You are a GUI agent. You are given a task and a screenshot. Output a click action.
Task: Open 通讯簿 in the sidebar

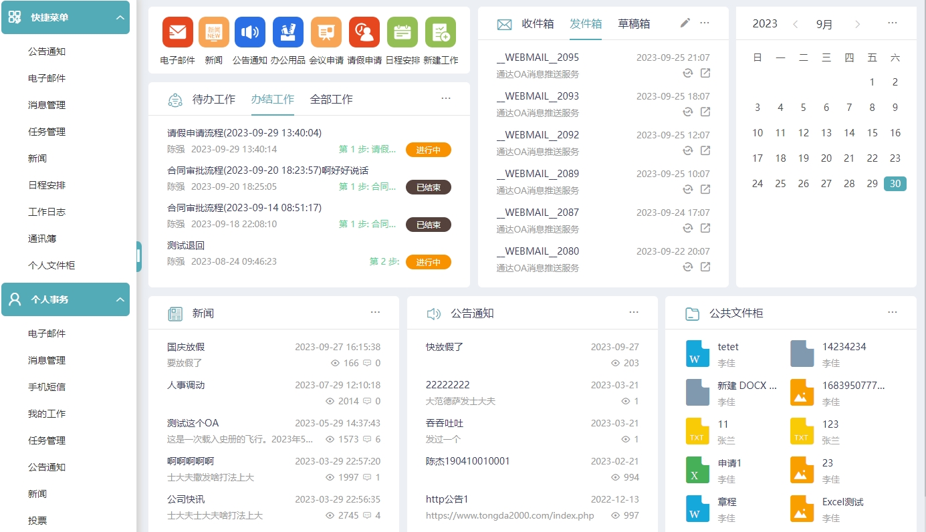[42, 239]
